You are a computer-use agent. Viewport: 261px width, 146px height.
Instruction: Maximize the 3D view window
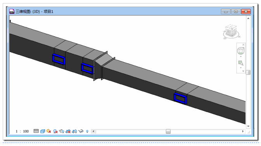pyautogui.click(x=236, y=12)
